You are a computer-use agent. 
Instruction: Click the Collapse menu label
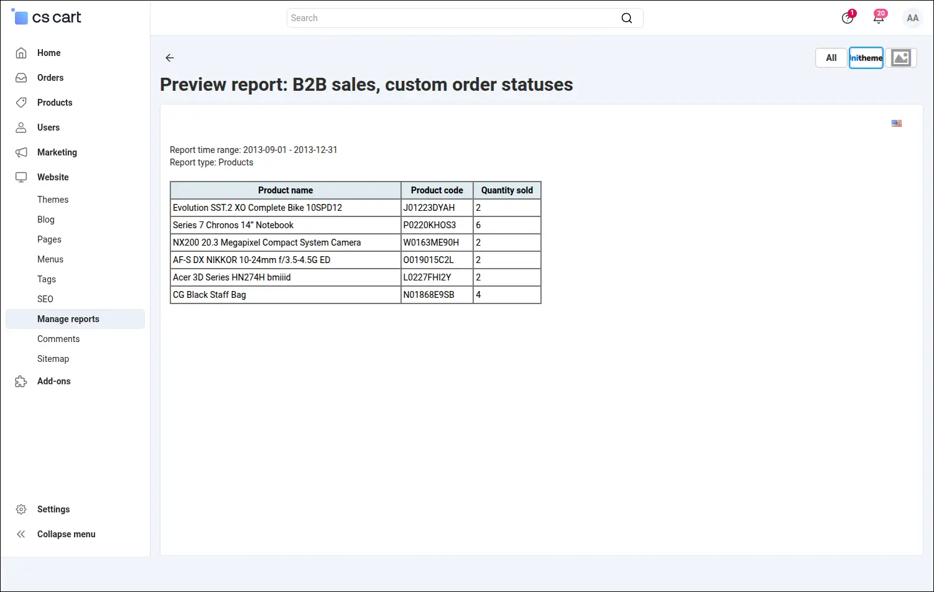pyautogui.click(x=67, y=534)
